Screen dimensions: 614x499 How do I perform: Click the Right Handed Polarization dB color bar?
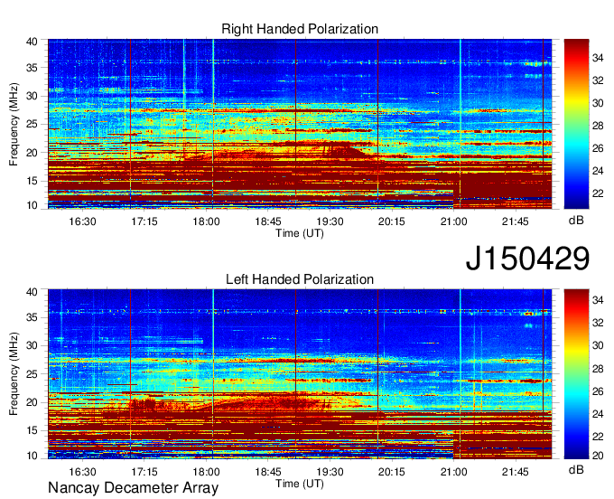(x=576, y=124)
